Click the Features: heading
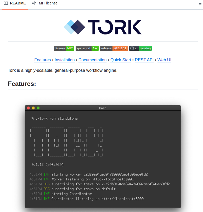This screenshot has width=203, height=212. [22, 84]
